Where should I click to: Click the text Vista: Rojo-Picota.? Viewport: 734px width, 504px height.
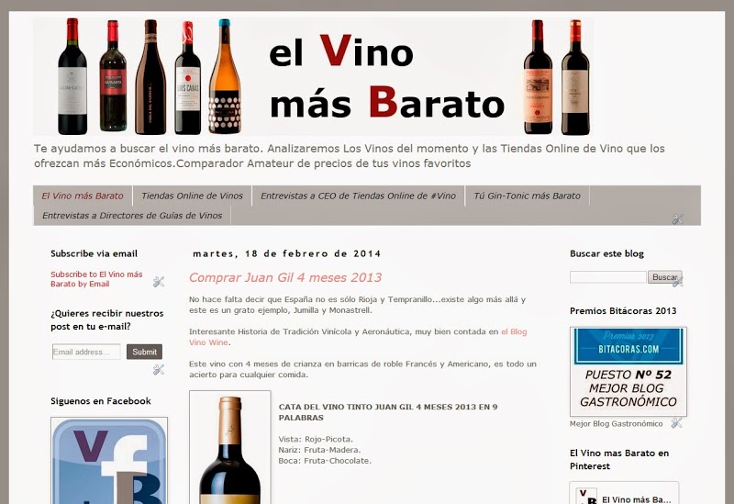point(316,439)
